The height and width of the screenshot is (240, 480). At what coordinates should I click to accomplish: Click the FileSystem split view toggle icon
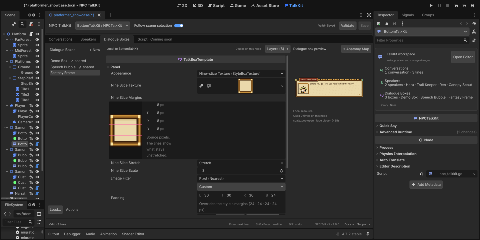point(39,214)
